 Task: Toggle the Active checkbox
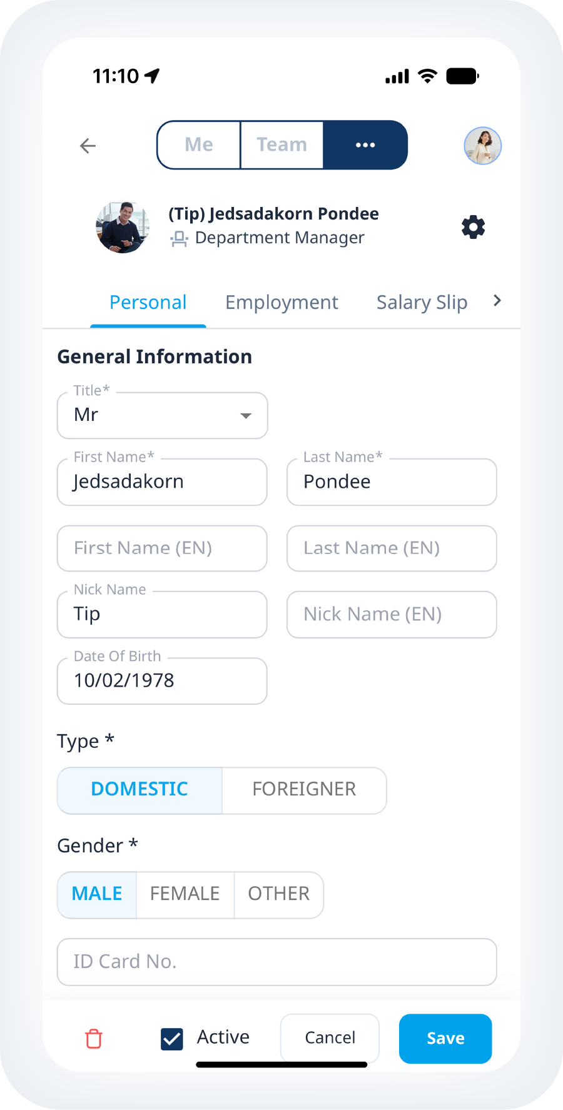(172, 1039)
